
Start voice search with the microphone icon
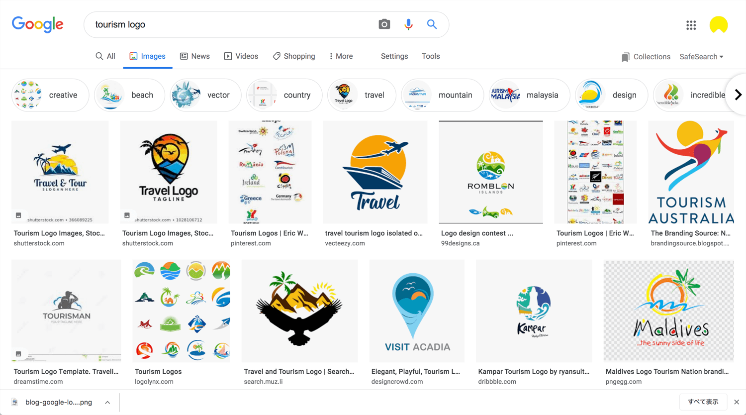[x=408, y=24]
